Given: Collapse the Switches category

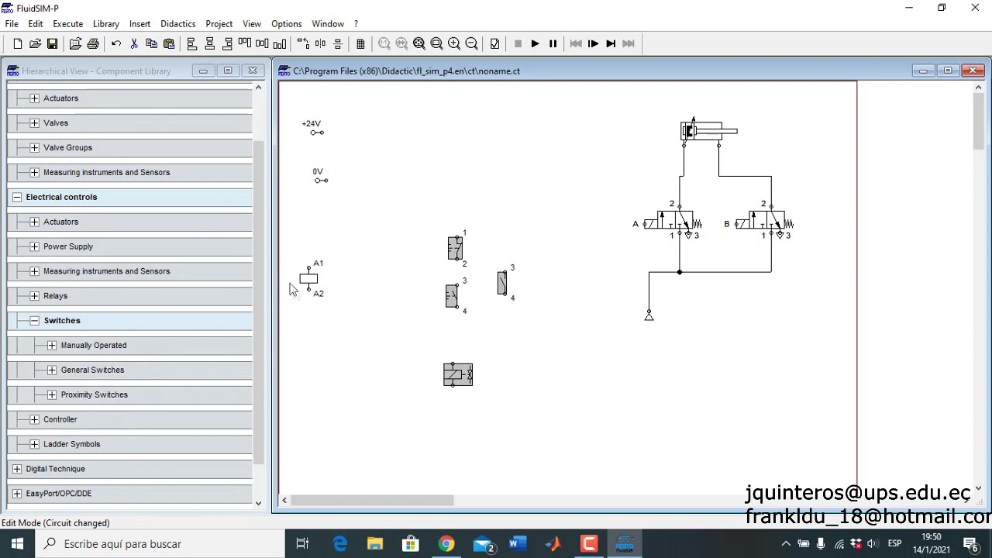Looking at the screenshot, I should tap(34, 321).
